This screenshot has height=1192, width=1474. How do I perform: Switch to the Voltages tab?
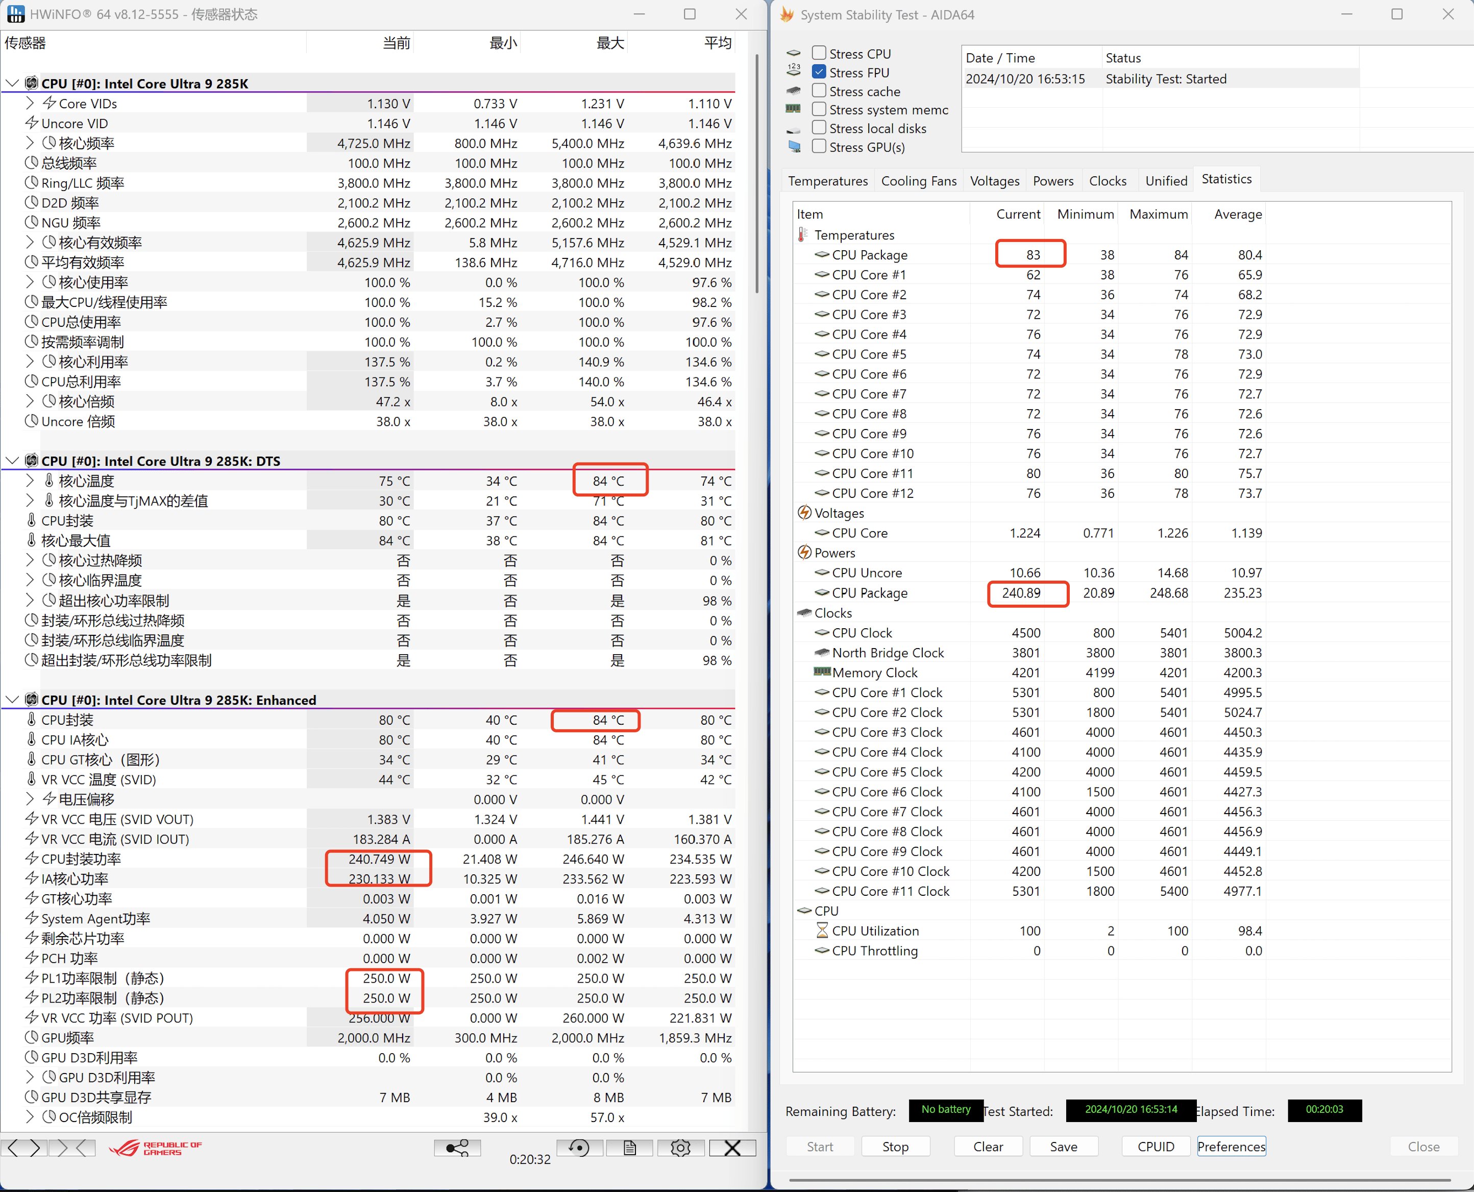[994, 181]
